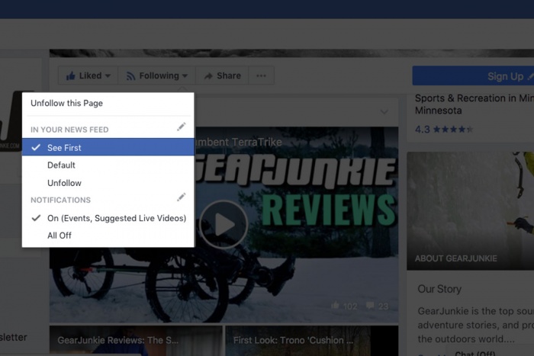The height and width of the screenshot is (356, 534).
Task: Edit In Your News Feed settings pencil
Action: coord(182,127)
